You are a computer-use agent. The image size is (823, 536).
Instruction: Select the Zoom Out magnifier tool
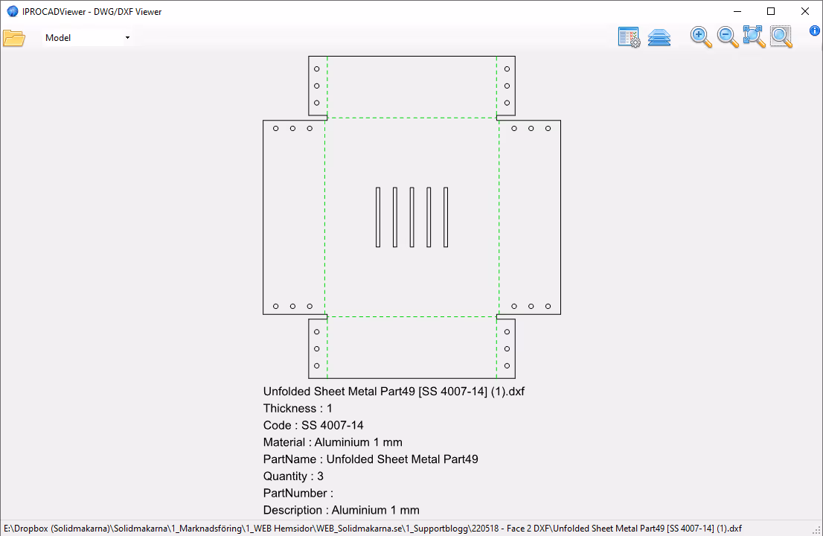[727, 36]
